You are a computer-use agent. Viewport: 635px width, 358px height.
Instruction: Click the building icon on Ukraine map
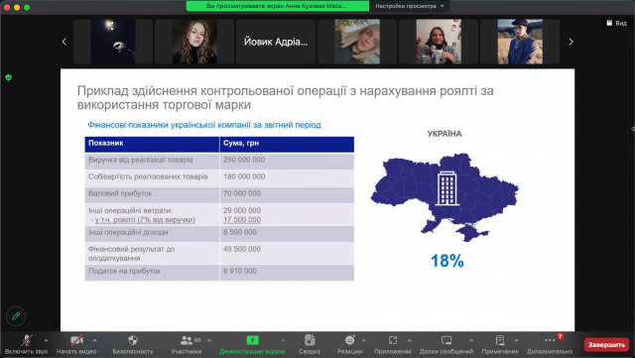click(447, 187)
